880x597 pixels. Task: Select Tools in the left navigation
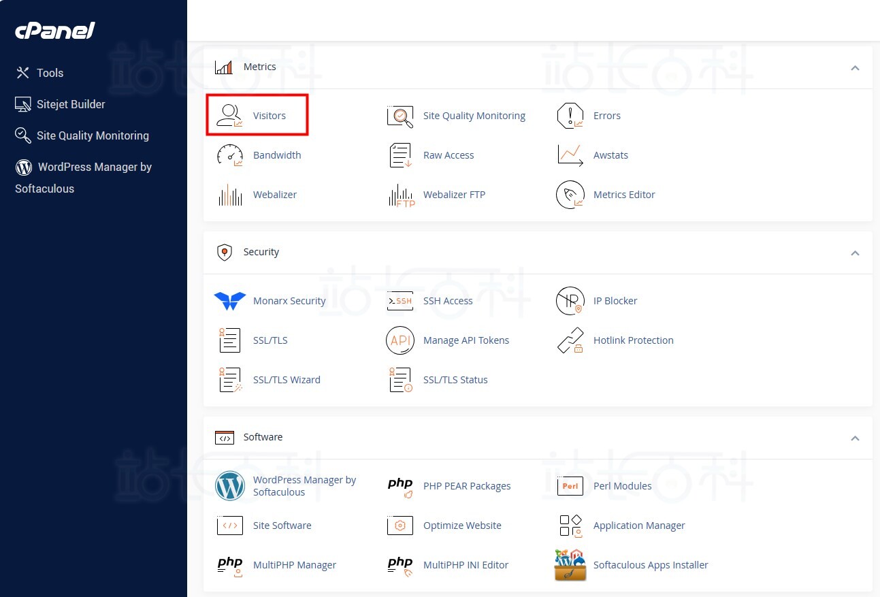39,73
